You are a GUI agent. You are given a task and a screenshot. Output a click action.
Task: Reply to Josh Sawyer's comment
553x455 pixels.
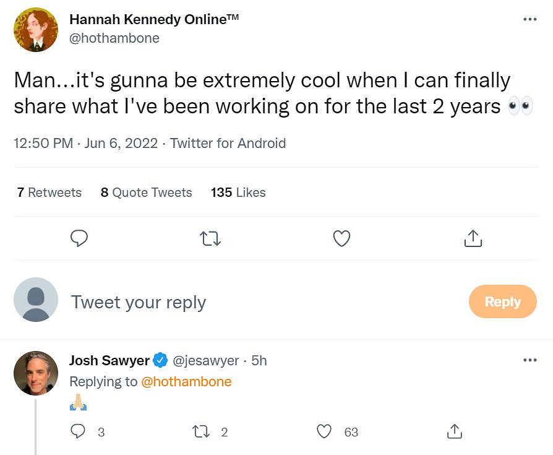click(78, 431)
